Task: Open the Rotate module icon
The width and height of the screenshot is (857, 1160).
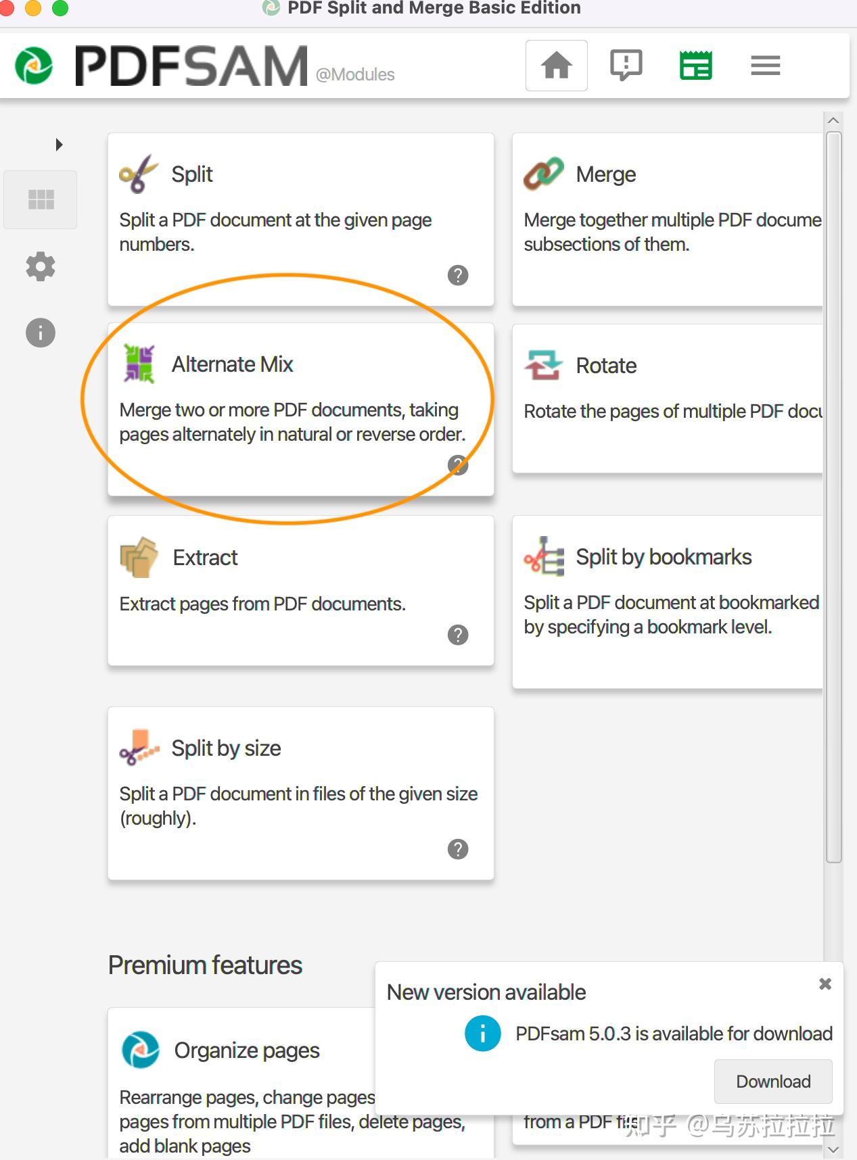Action: (543, 364)
